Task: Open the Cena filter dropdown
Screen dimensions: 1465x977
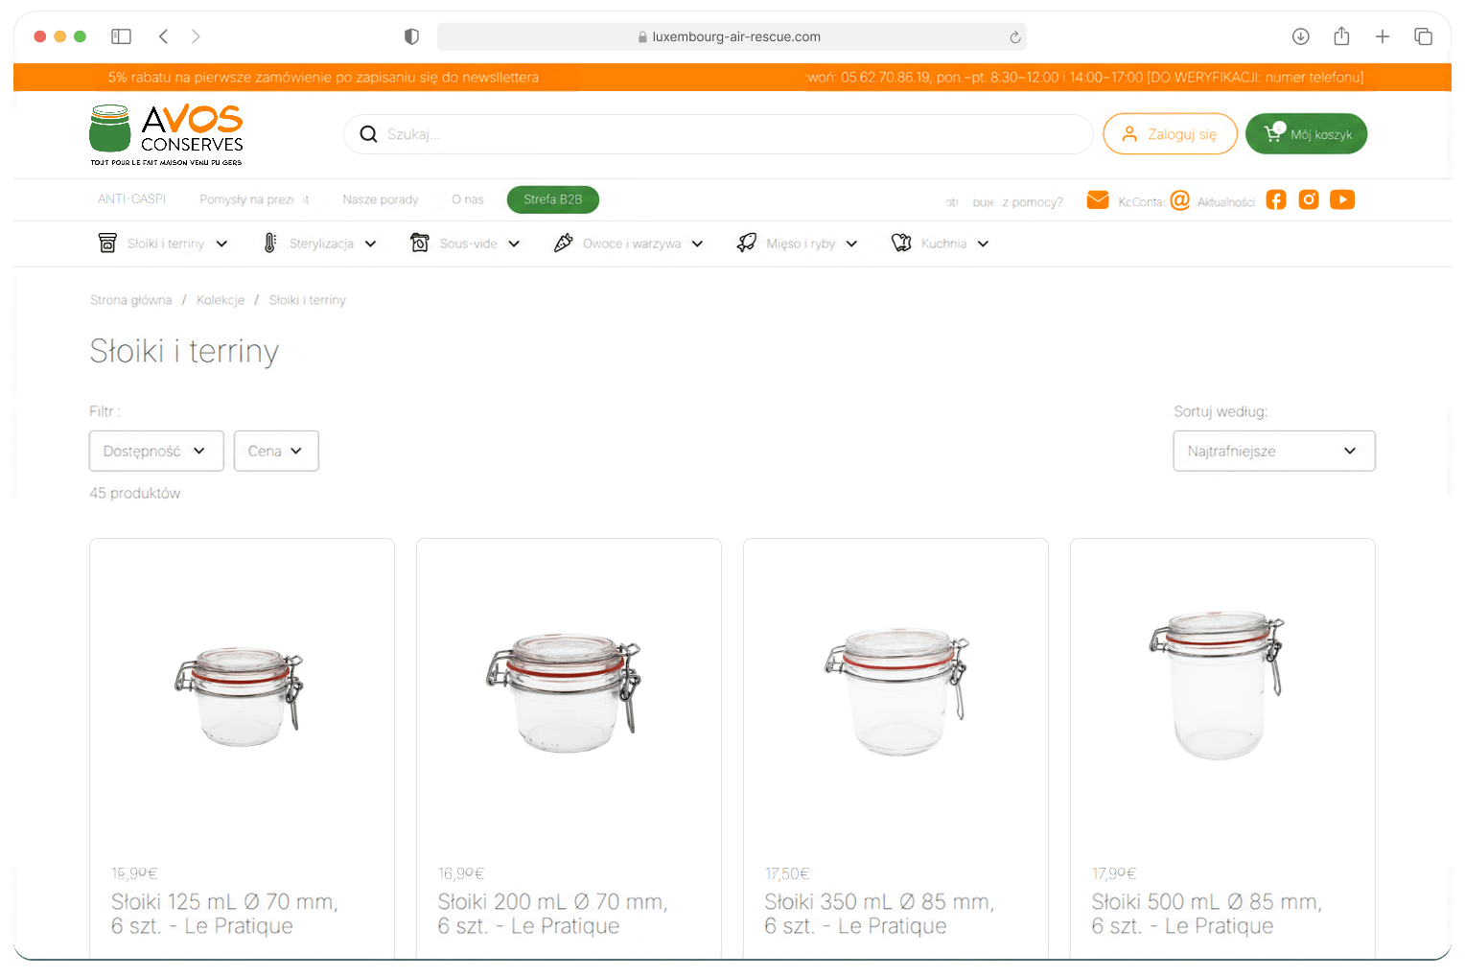Action: (276, 451)
